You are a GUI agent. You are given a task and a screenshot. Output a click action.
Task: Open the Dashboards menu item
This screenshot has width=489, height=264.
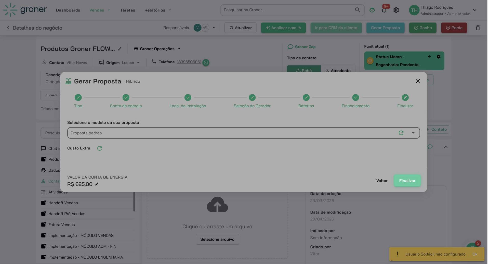pyautogui.click(x=68, y=10)
